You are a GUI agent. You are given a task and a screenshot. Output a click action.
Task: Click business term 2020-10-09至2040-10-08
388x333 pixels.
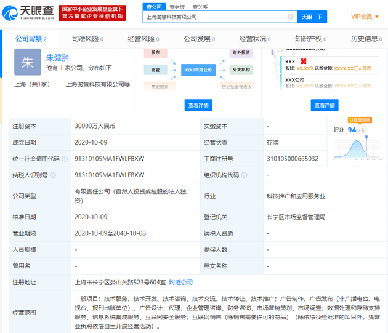pyautogui.click(x=110, y=233)
